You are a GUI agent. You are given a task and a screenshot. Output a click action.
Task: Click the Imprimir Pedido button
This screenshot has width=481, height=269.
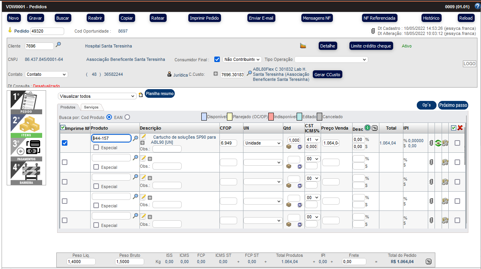pyautogui.click(x=204, y=18)
